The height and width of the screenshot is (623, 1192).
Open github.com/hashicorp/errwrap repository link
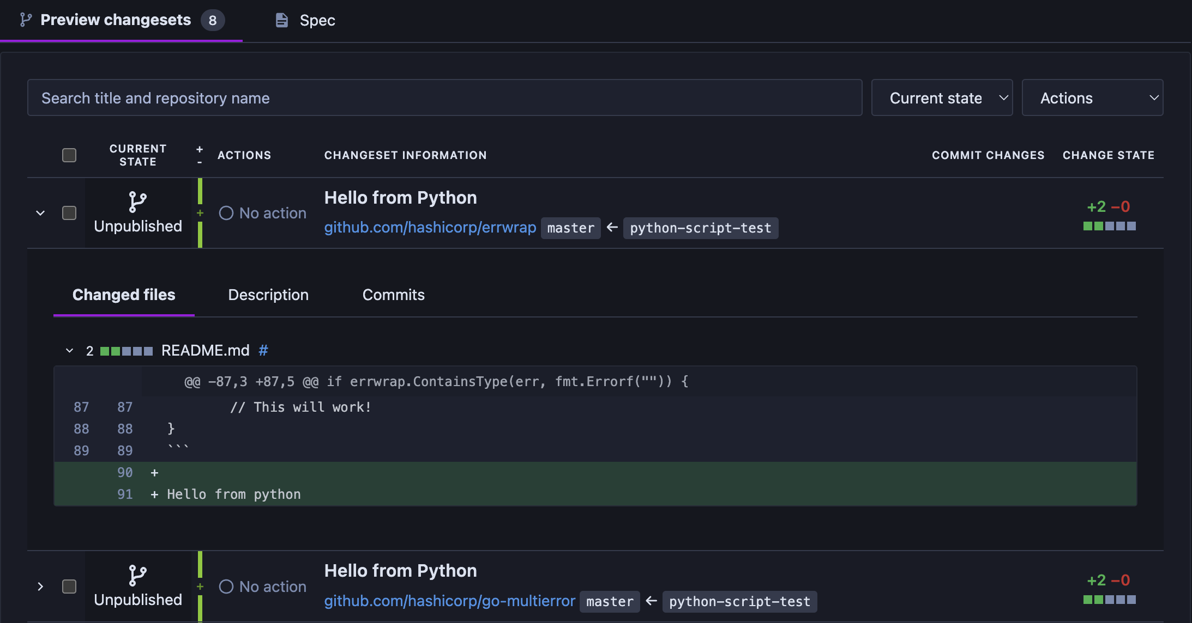point(430,227)
